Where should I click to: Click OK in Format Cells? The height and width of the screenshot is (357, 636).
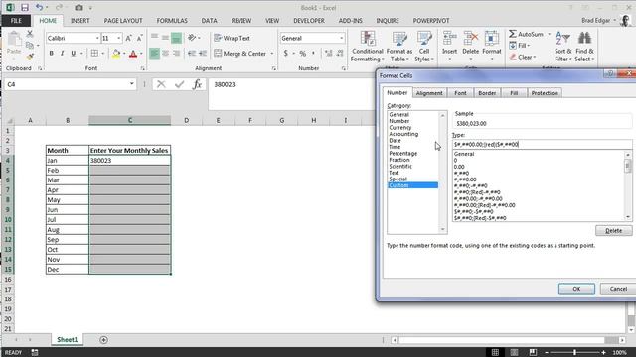[576, 289]
